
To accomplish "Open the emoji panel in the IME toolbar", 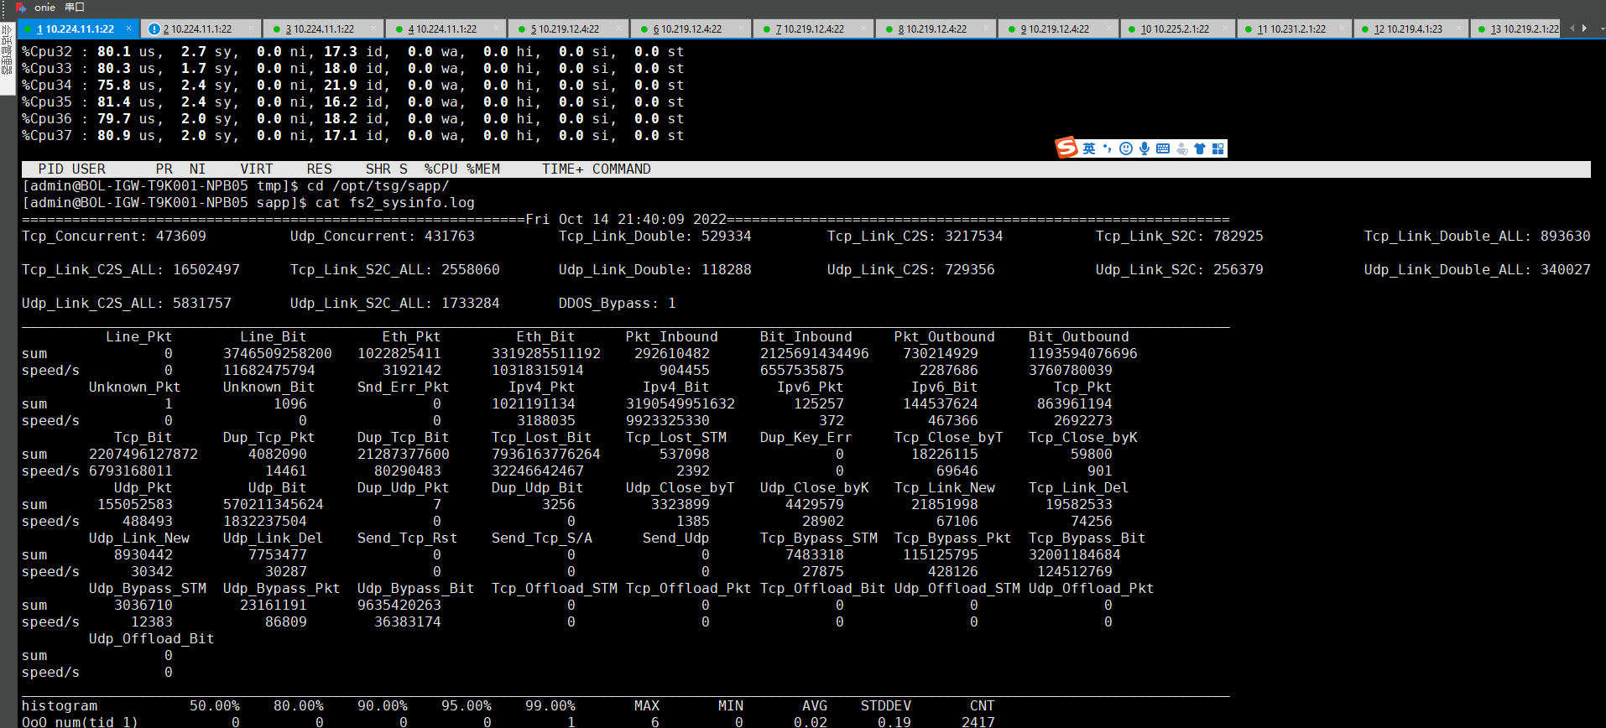I will 1126,148.
